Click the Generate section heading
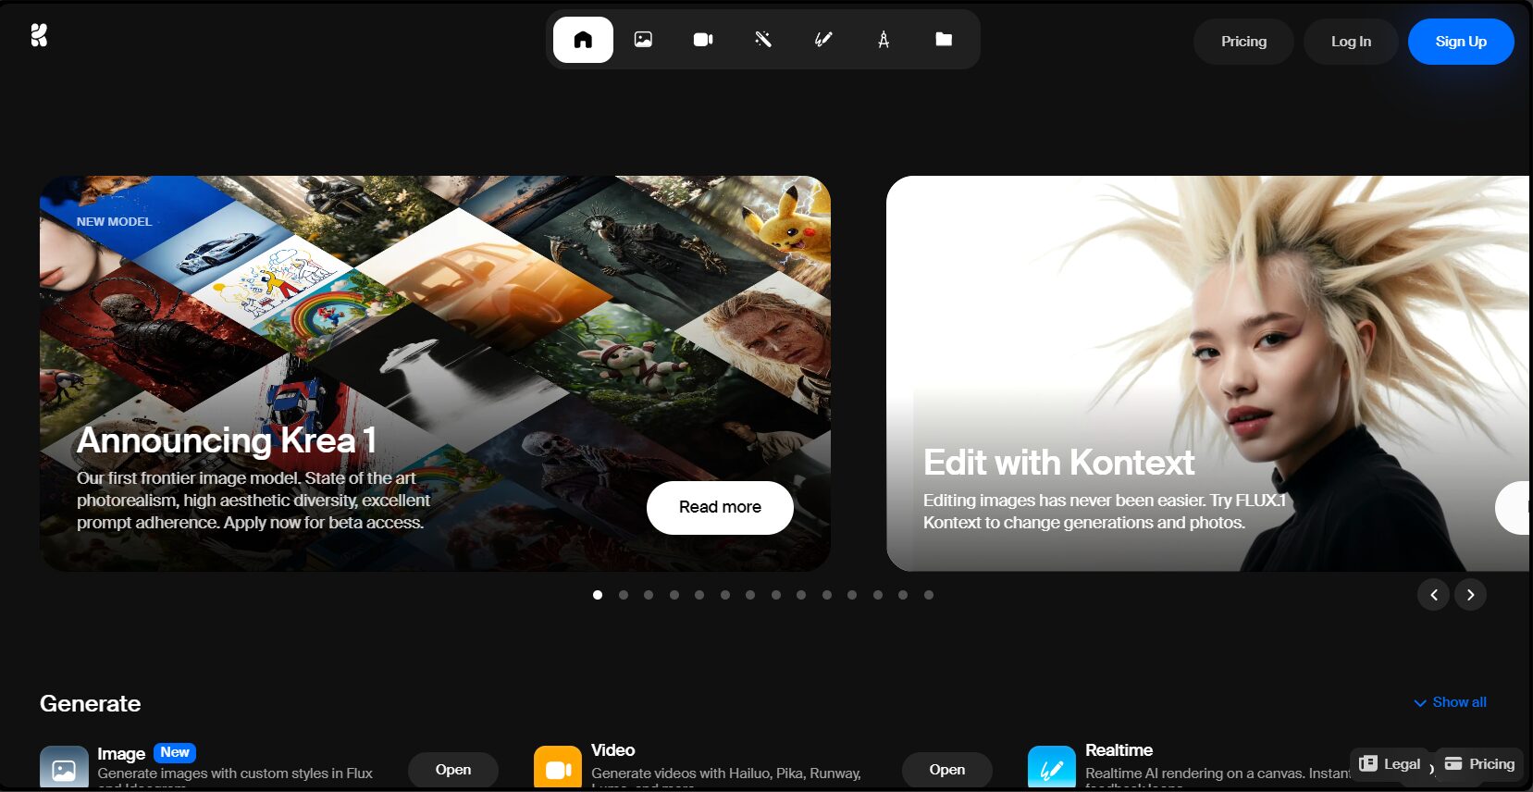The width and height of the screenshot is (1533, 792). point(90,703)
